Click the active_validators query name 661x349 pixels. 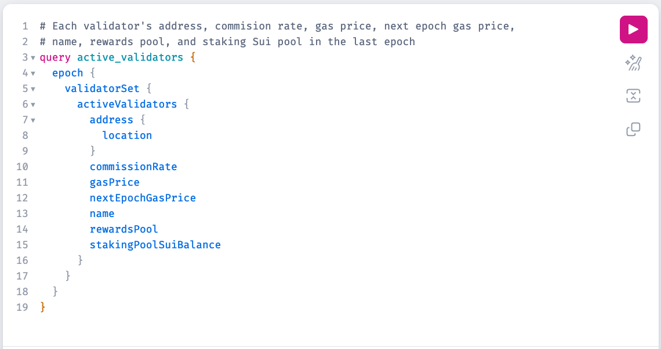(x=130, y=57)
